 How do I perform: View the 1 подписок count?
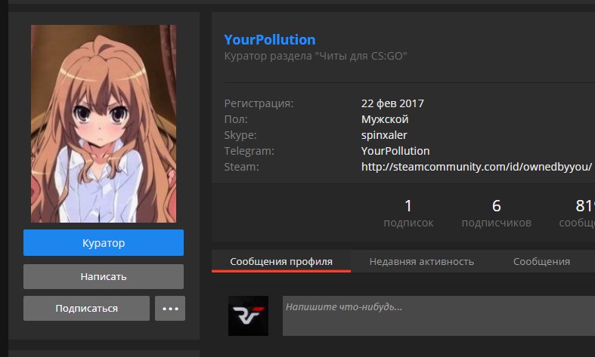click(x=408, y=213)
